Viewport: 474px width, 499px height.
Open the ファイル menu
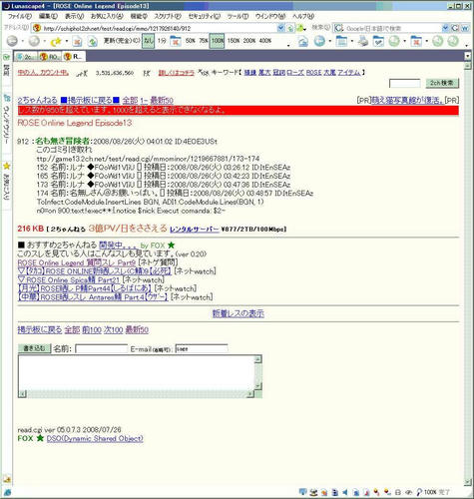[20, 16]
